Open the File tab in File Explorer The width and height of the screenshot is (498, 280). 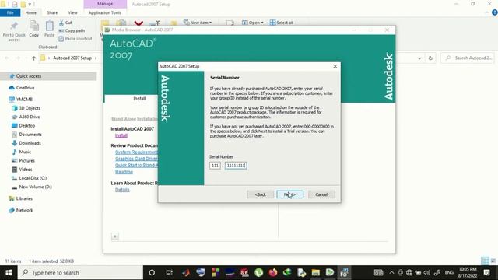[x=10, y=12]
